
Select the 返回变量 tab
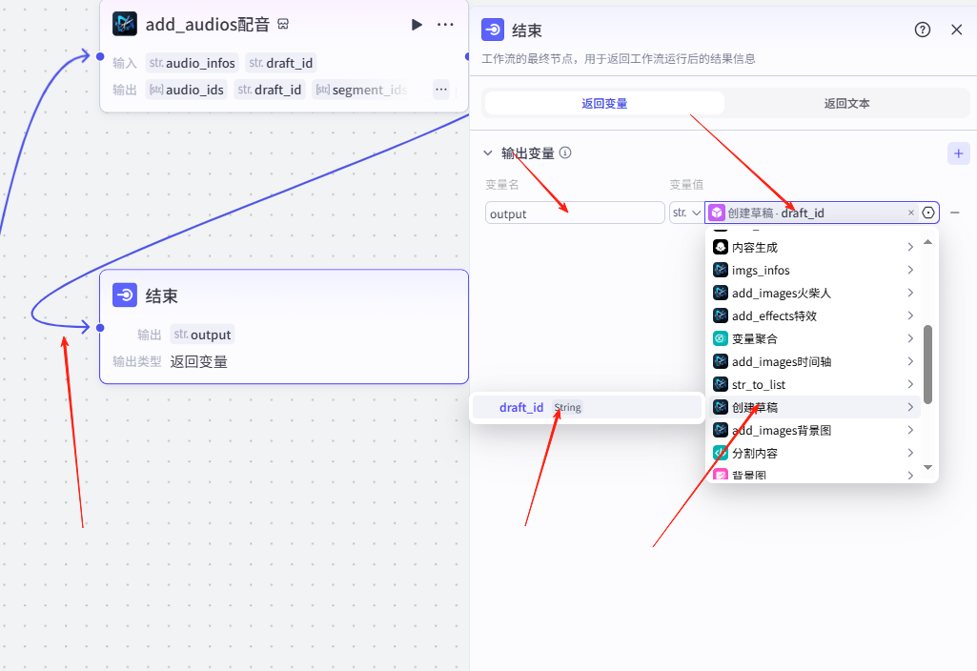point(604,103)
